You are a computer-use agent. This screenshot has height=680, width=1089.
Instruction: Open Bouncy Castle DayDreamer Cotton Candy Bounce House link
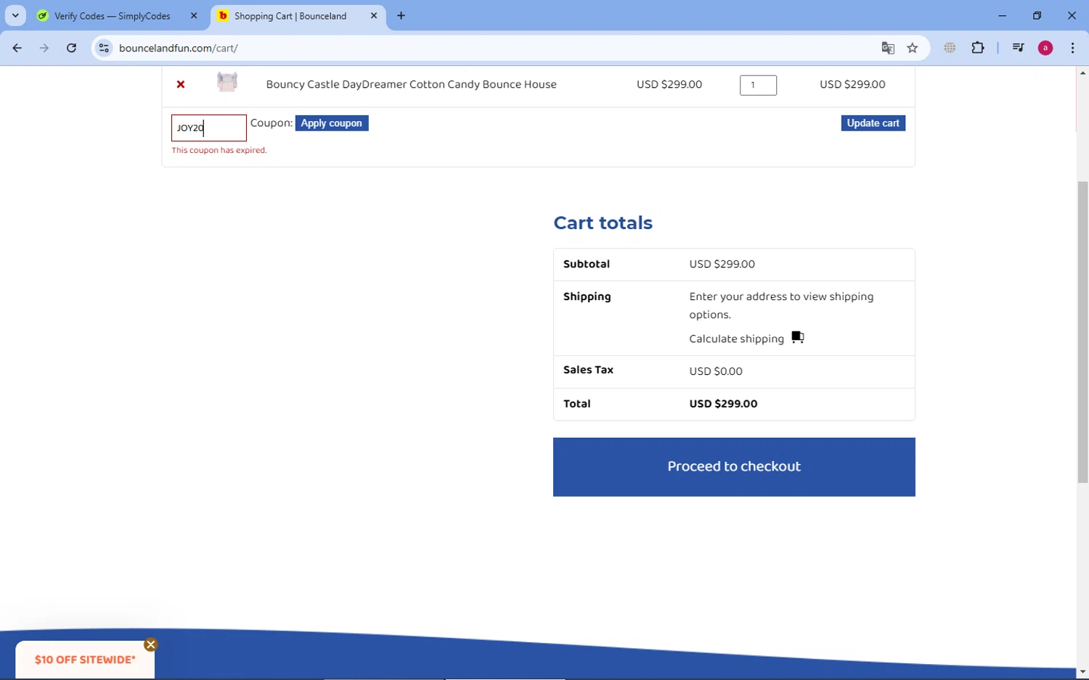pos(411,85)
